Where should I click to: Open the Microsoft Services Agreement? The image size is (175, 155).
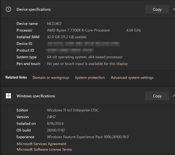point(41,144)
